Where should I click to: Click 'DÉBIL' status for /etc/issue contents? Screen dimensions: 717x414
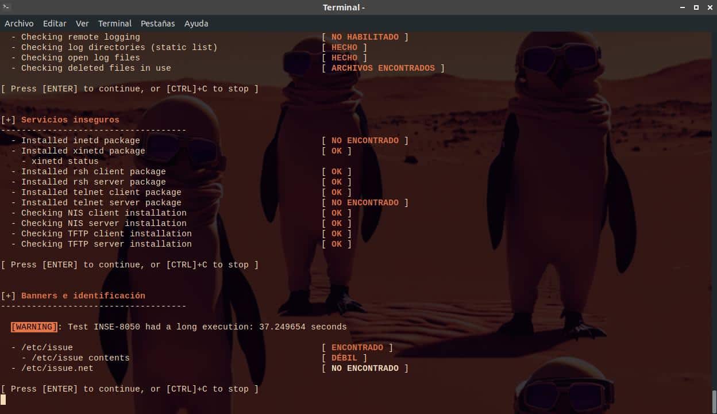(344, 358)
